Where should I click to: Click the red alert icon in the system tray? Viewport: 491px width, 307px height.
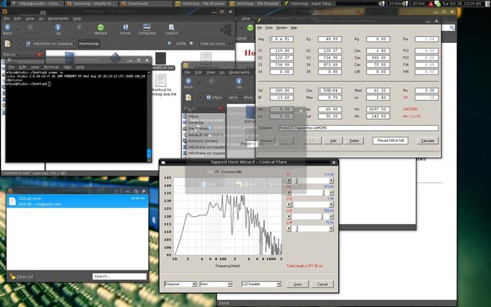click(x=431, y=4)
